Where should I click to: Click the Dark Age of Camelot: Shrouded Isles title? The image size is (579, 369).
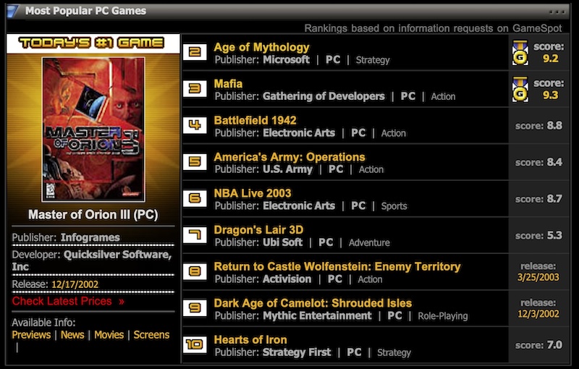[313, 303]
